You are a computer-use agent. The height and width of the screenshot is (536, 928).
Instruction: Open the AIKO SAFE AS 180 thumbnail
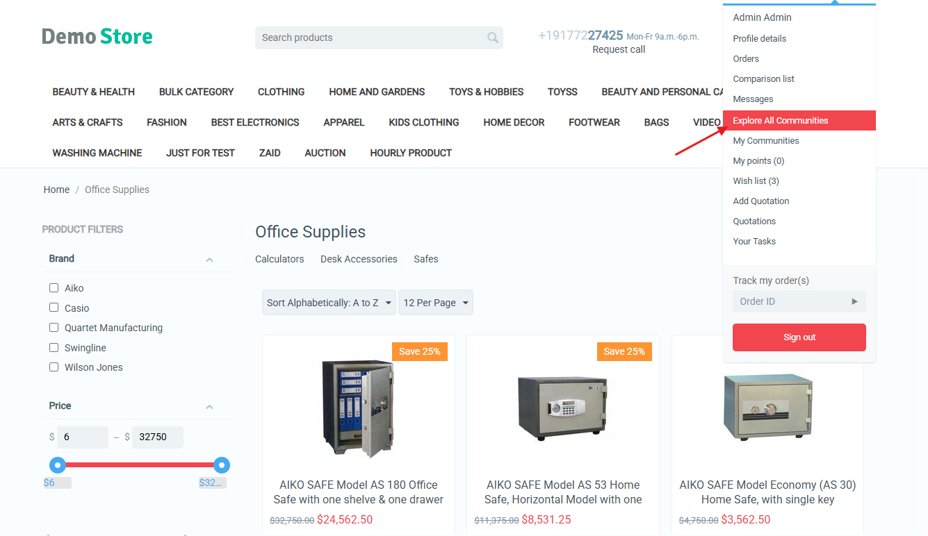coord(358,408)
